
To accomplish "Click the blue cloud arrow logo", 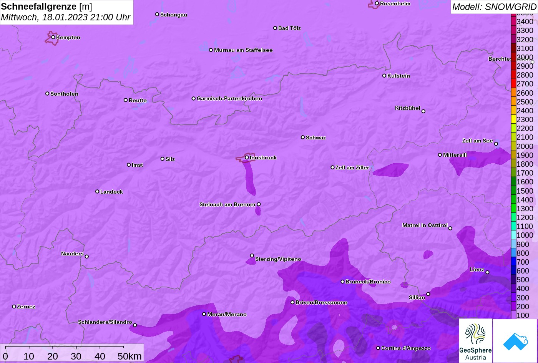I will [515, 341].
